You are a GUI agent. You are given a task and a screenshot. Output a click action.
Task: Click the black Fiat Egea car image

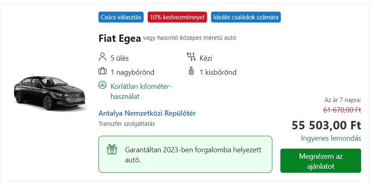pos(49,93)
